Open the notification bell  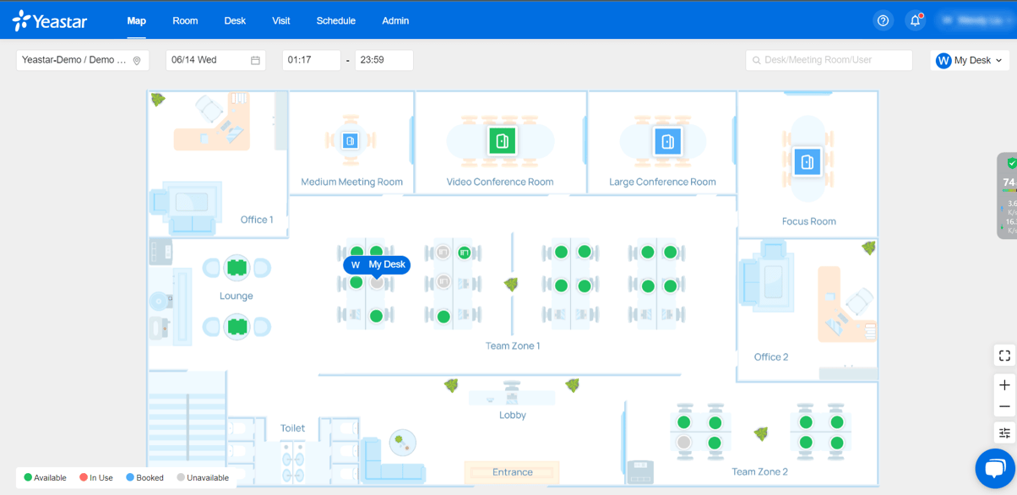coord(916,20)
